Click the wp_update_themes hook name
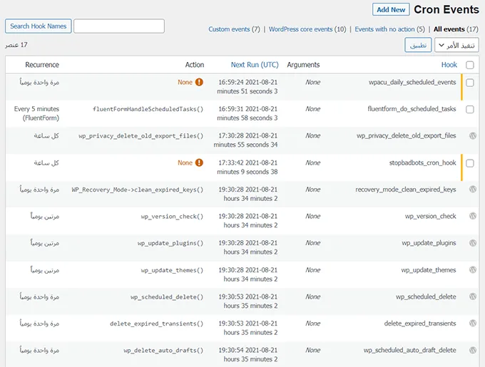This screenshot has height=367, width=485. (429, 269)
